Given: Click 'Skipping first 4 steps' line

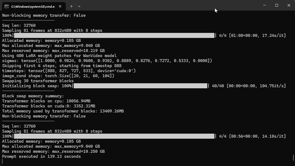Looking at the screenshot, I should [x=62, y=66].
